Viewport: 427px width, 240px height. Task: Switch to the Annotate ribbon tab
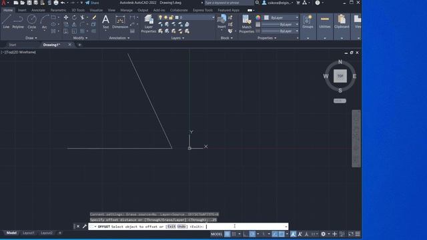pyautogui.click(x=39, y=10)
